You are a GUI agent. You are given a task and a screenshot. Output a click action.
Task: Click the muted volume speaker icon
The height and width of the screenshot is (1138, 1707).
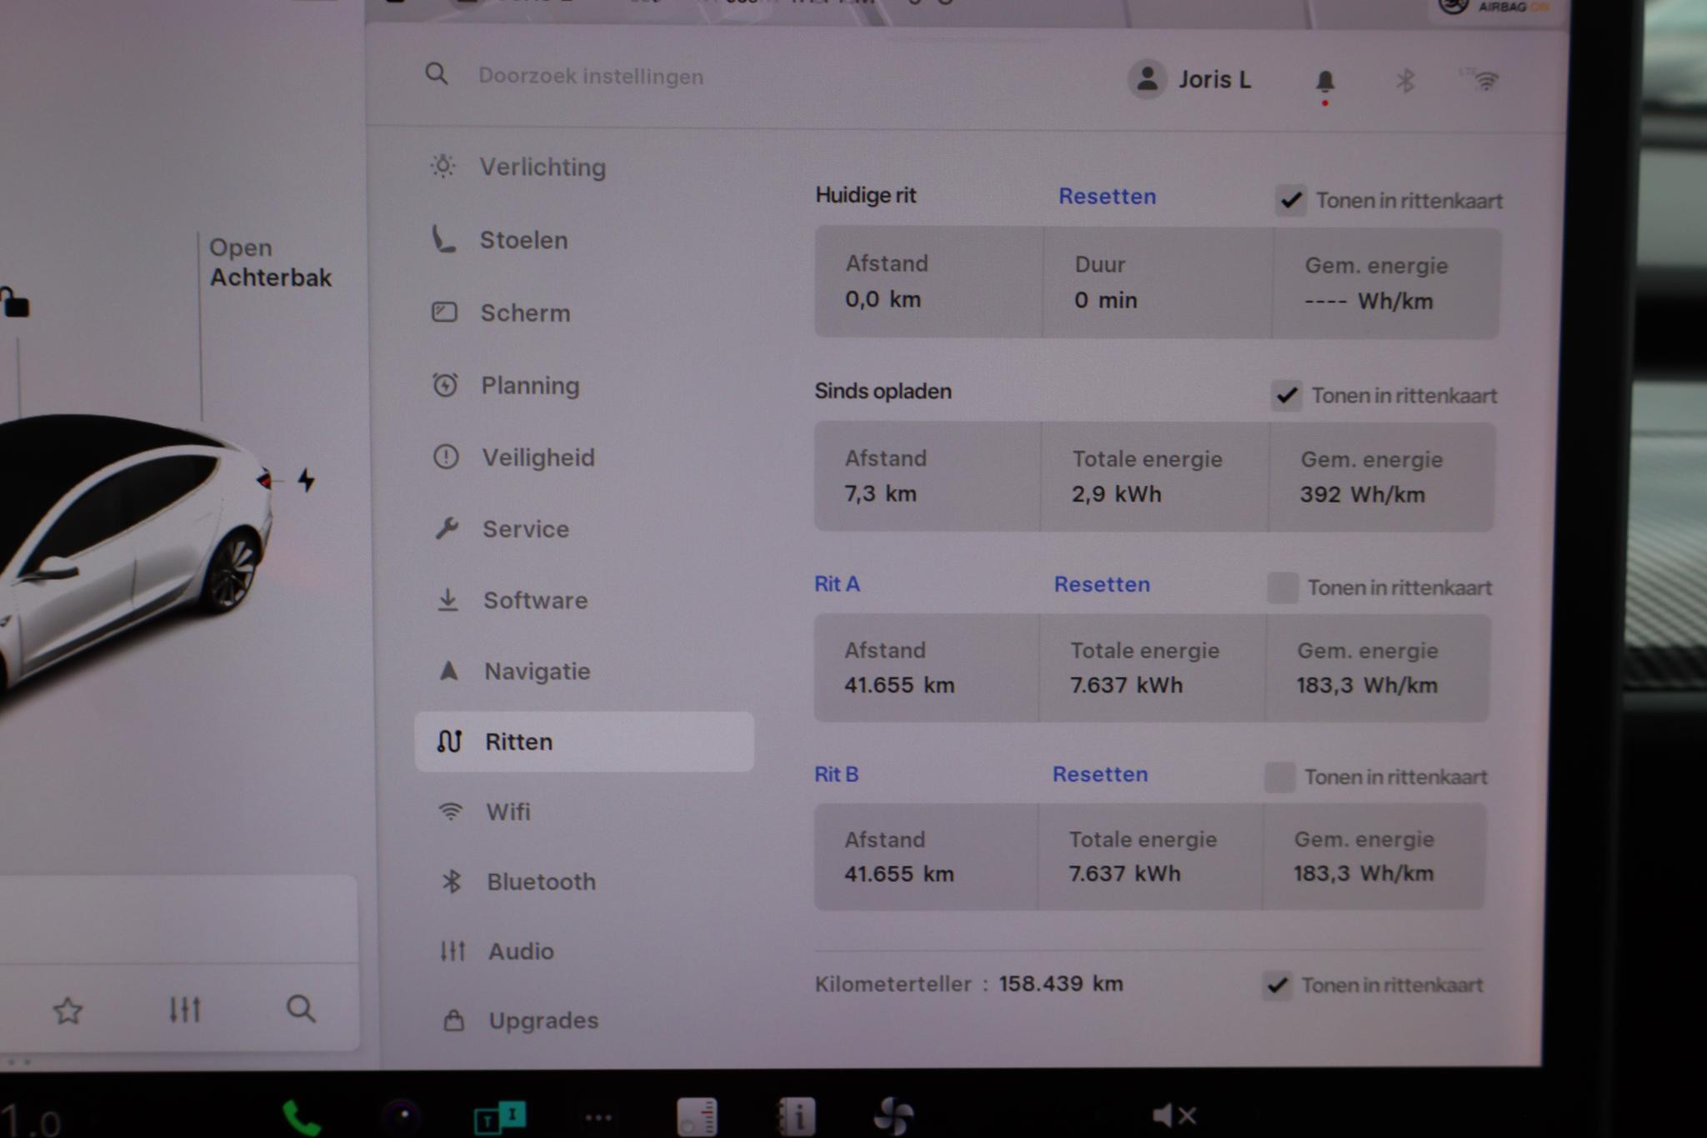click(x=1174, y=1115)
